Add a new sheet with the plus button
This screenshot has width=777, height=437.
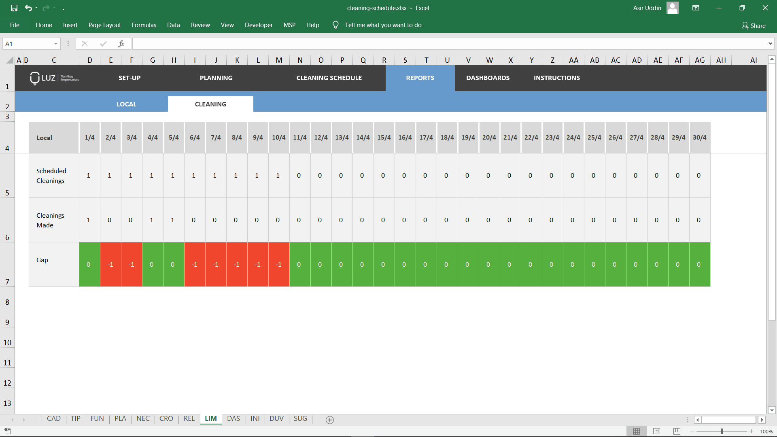point(330,420)
